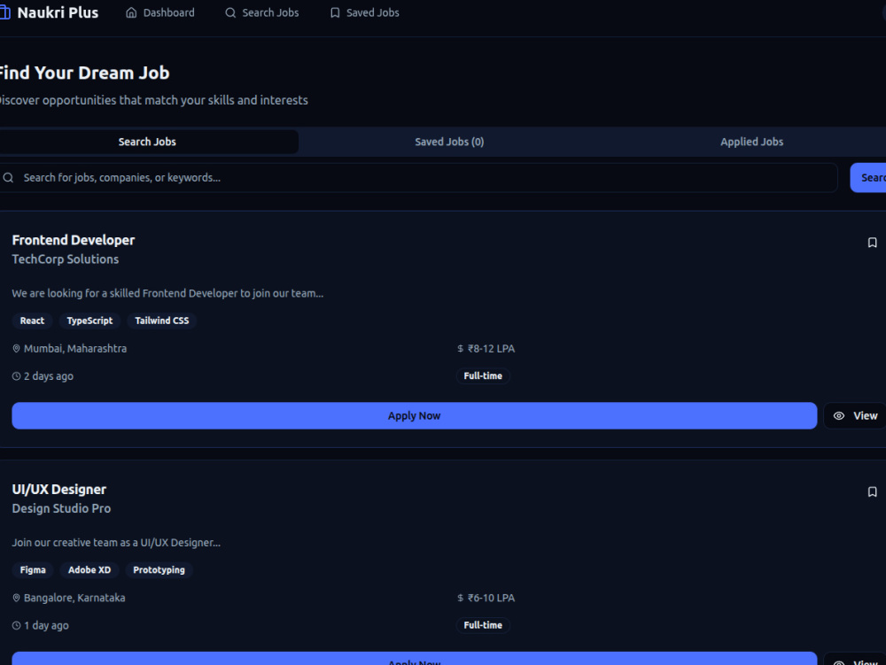Select the React skill tag
Viewport: 886px width, 665px height.
point(32,321)
